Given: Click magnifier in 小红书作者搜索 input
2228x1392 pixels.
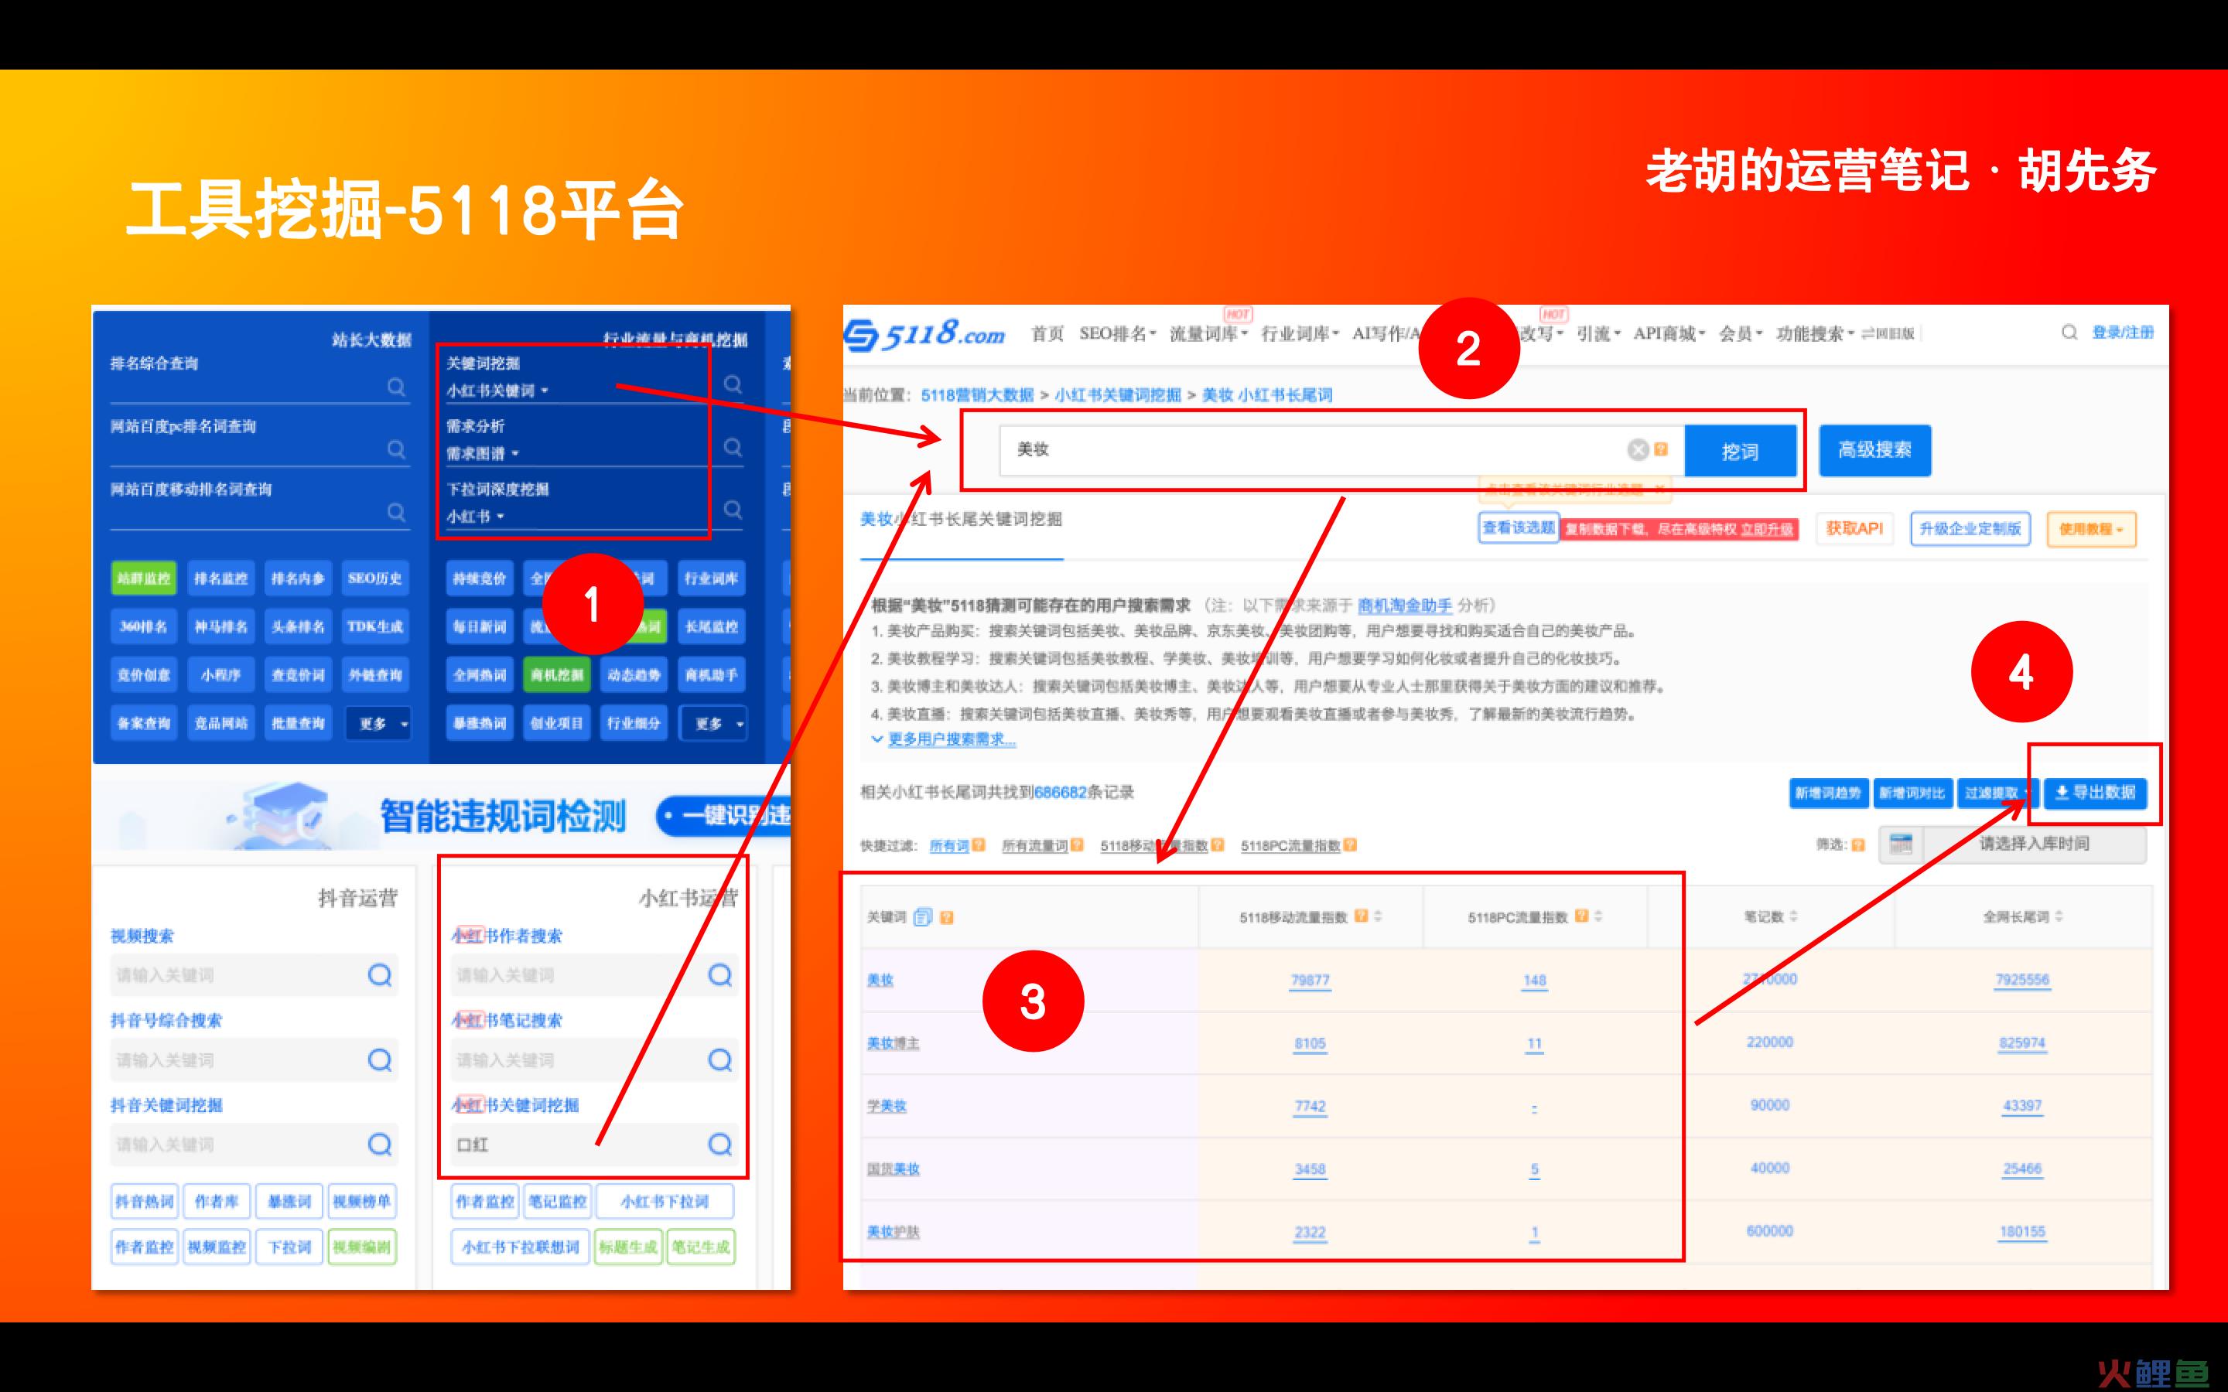Looking at the screenshot, I should pos(720,975).
